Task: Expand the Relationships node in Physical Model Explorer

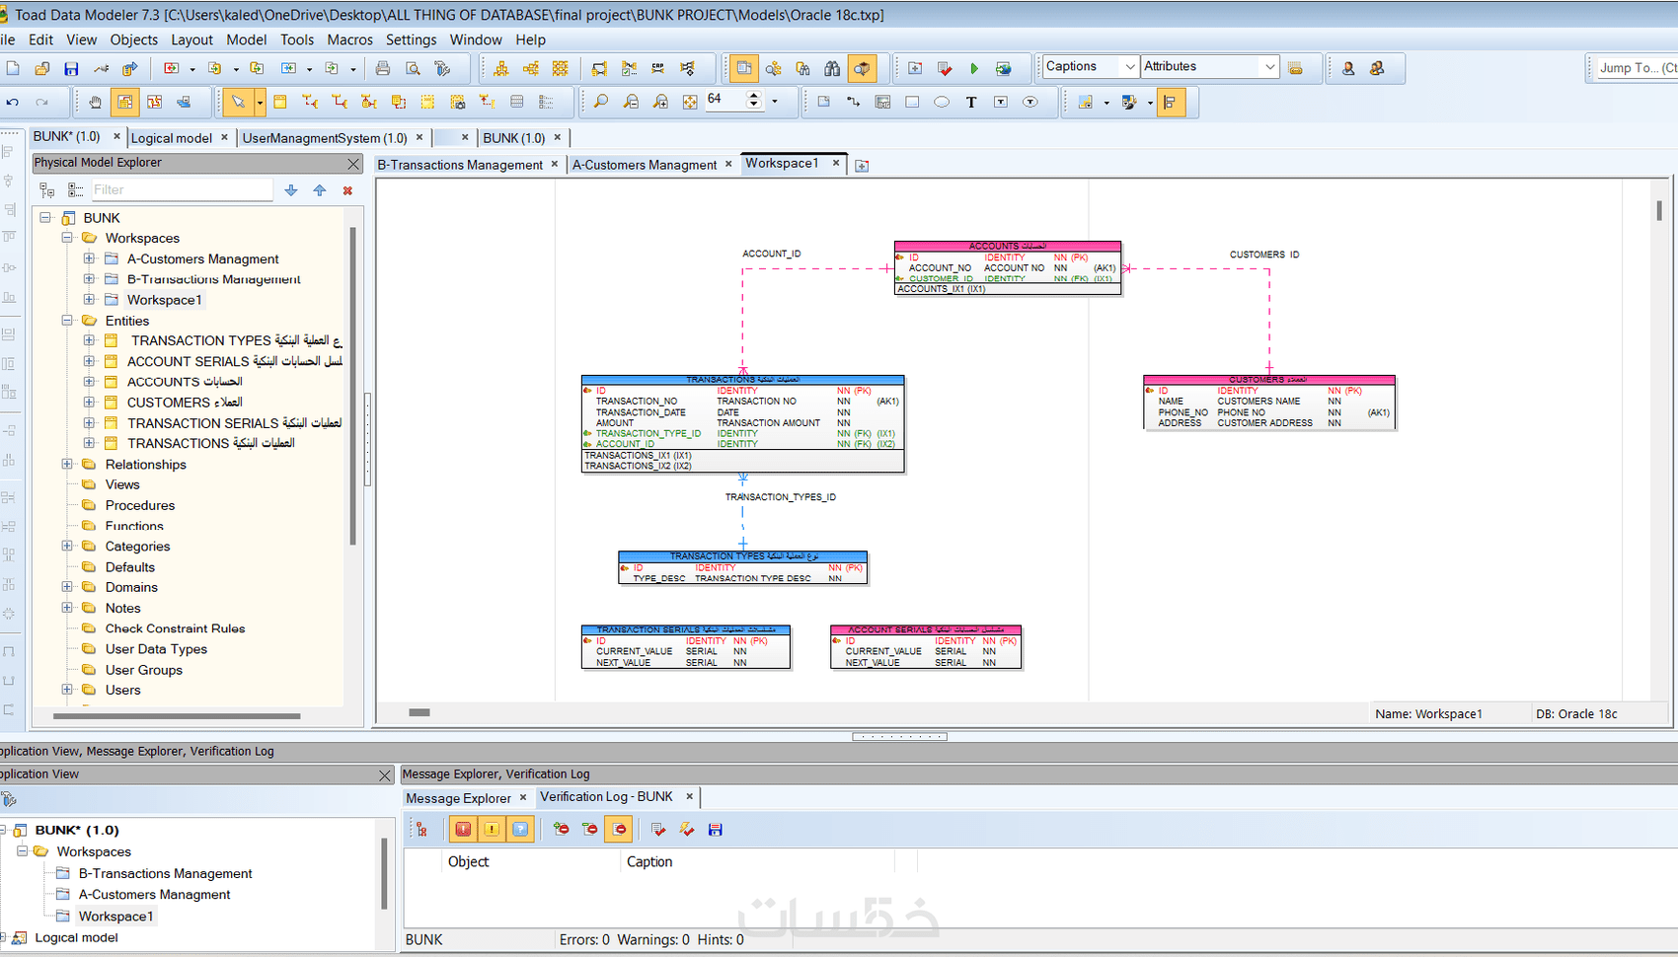Action: pos(66,465)
